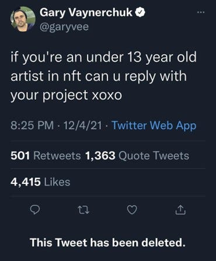Open Gary Vaynerchuk's profile picture

click(x=23, y=19)
